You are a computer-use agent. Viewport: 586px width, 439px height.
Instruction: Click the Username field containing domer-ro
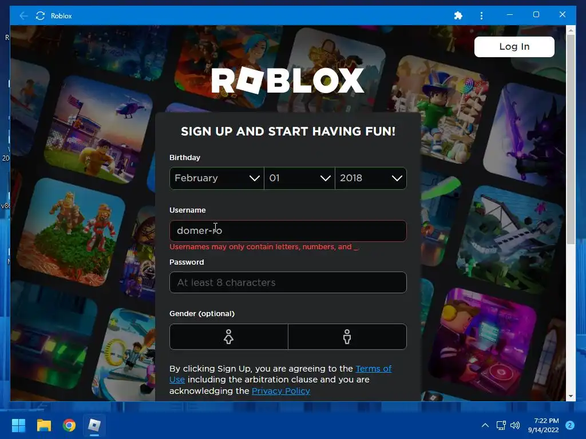pos(288,231)
